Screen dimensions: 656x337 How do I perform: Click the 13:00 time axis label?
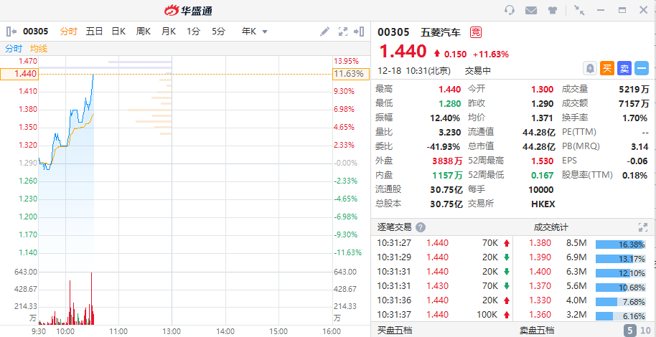[172, 331]
